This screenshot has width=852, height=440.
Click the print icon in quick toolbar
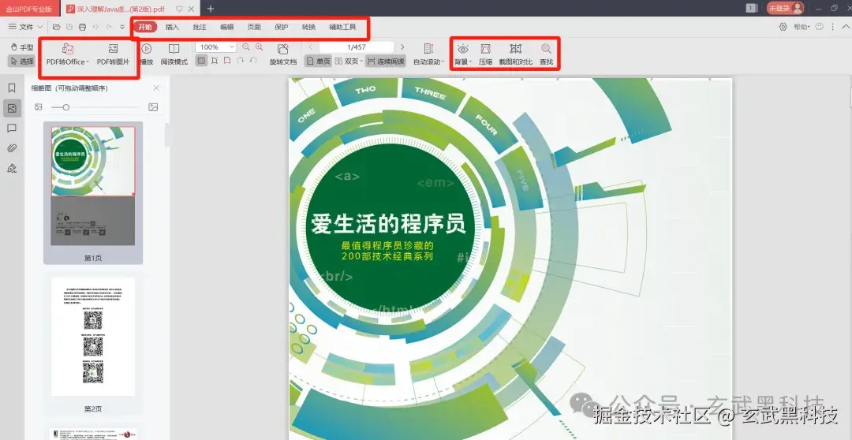(x=83, y=27)
